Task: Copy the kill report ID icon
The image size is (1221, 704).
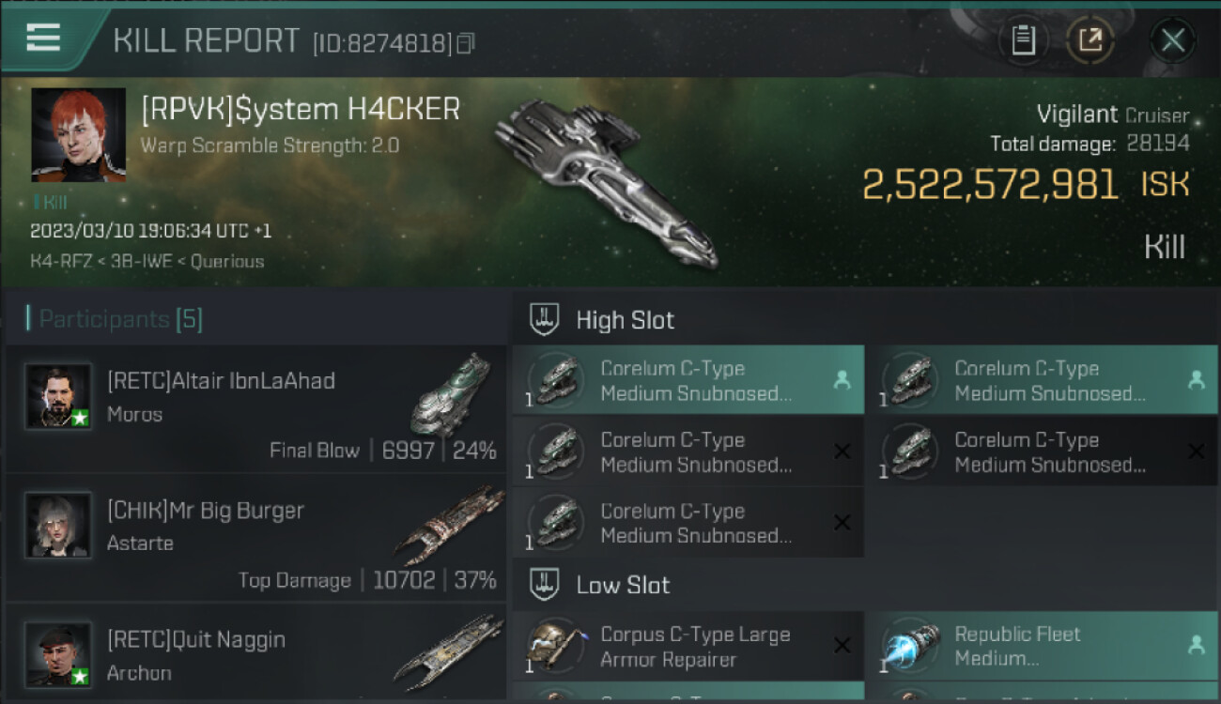Action: click(466, 43)
